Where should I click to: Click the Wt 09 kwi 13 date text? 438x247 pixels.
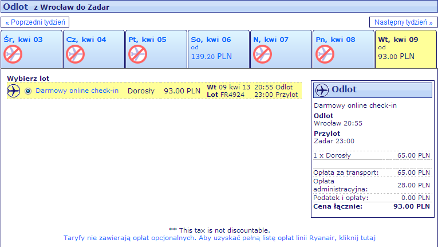[x=228, y=87]
